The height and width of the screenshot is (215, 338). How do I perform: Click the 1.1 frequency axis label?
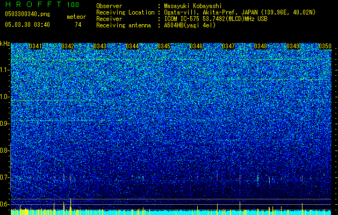point(5,70)
